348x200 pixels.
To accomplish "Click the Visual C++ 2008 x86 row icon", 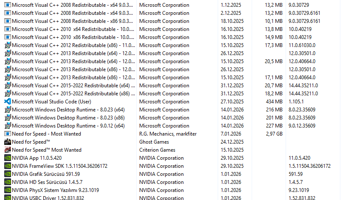I will pos(8,21).
